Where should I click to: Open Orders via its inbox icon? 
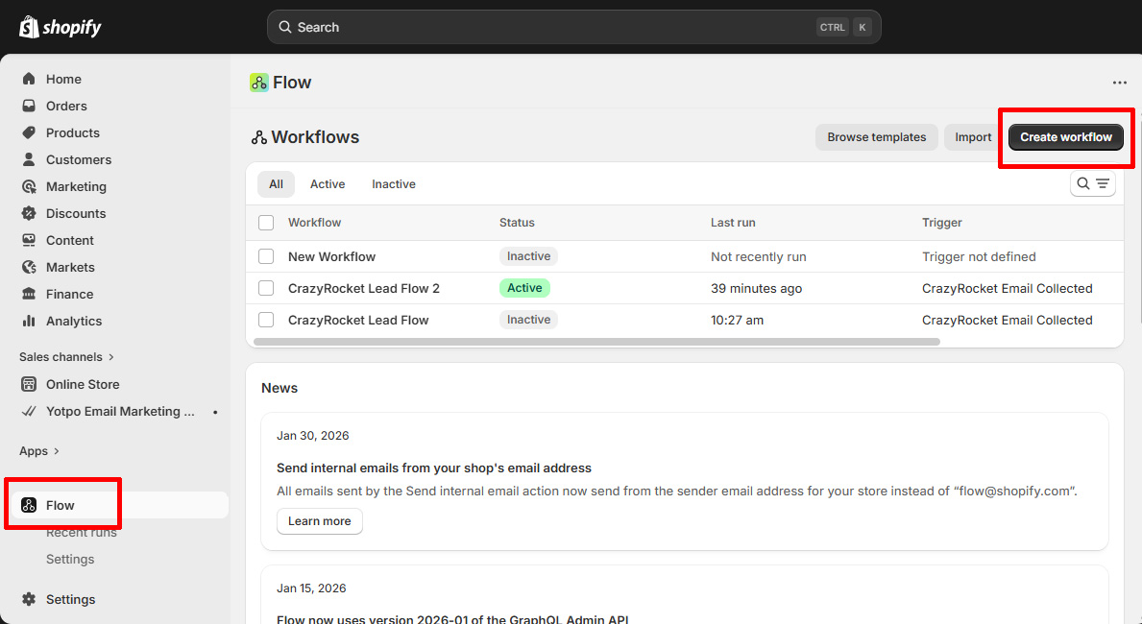coord(29,106)
